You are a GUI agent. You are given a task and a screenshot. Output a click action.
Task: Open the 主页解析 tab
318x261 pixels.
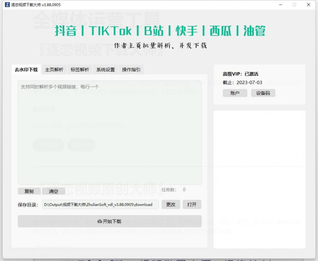[54, 70]
